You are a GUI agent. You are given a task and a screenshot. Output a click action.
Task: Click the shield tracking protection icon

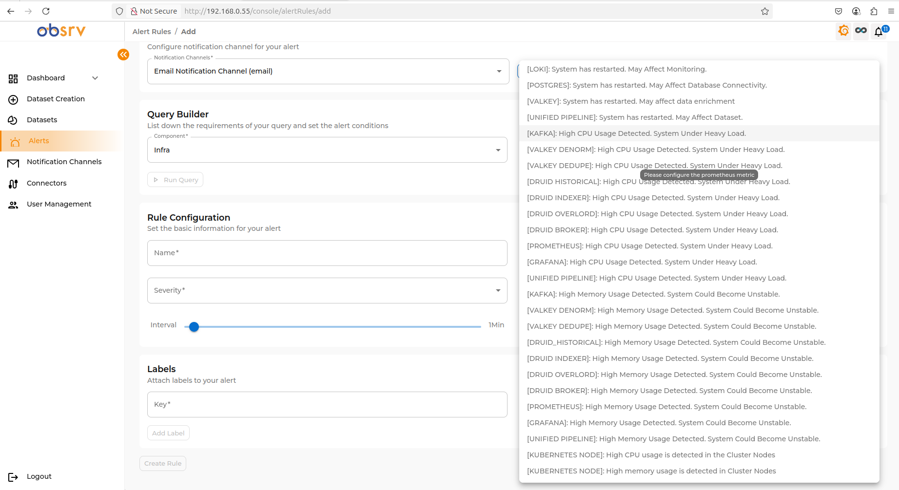tap(119, 11)
